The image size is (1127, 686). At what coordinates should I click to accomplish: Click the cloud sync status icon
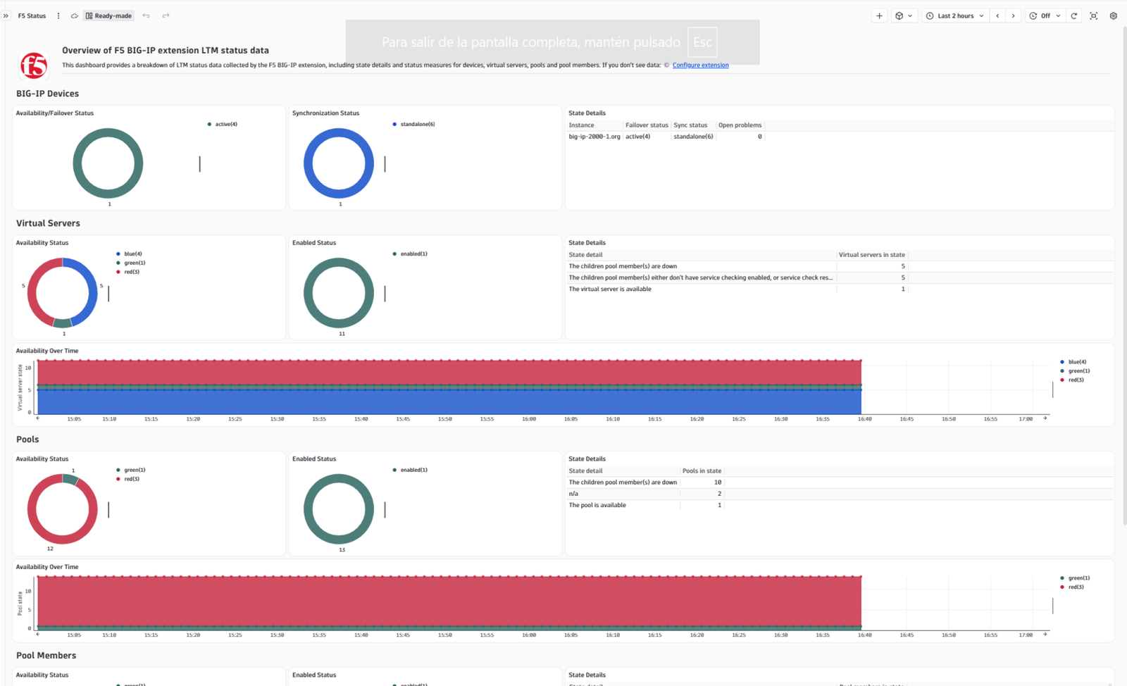(74, 15)
